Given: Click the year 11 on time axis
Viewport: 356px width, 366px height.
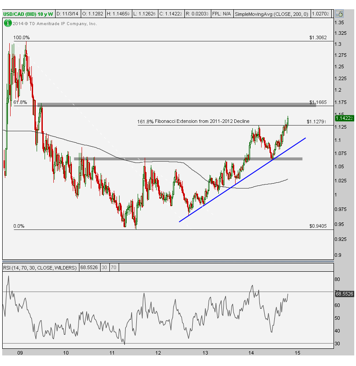Looking at the screenshot, I should coord(112,353).
